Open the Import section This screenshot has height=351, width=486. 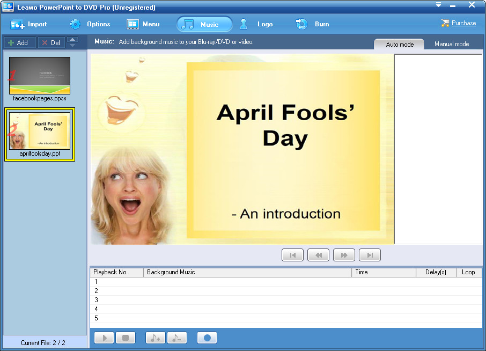(29, 24)
